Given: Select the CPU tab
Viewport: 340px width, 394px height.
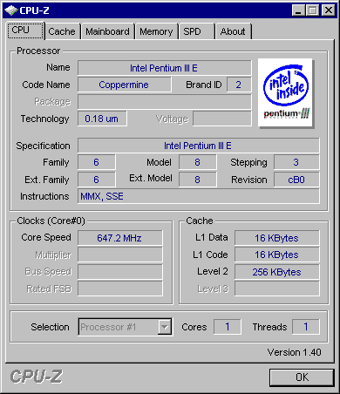Looking at the screenshot, I should pyautogui.click(x=25, y=31).
